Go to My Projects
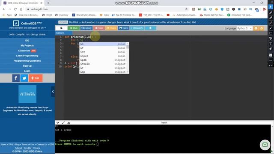This screenshot has width=274, height=154. [x=27, y=46]
